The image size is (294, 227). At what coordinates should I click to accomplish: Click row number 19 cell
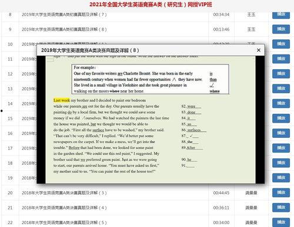pyautogui.click(x=10, y=178)
